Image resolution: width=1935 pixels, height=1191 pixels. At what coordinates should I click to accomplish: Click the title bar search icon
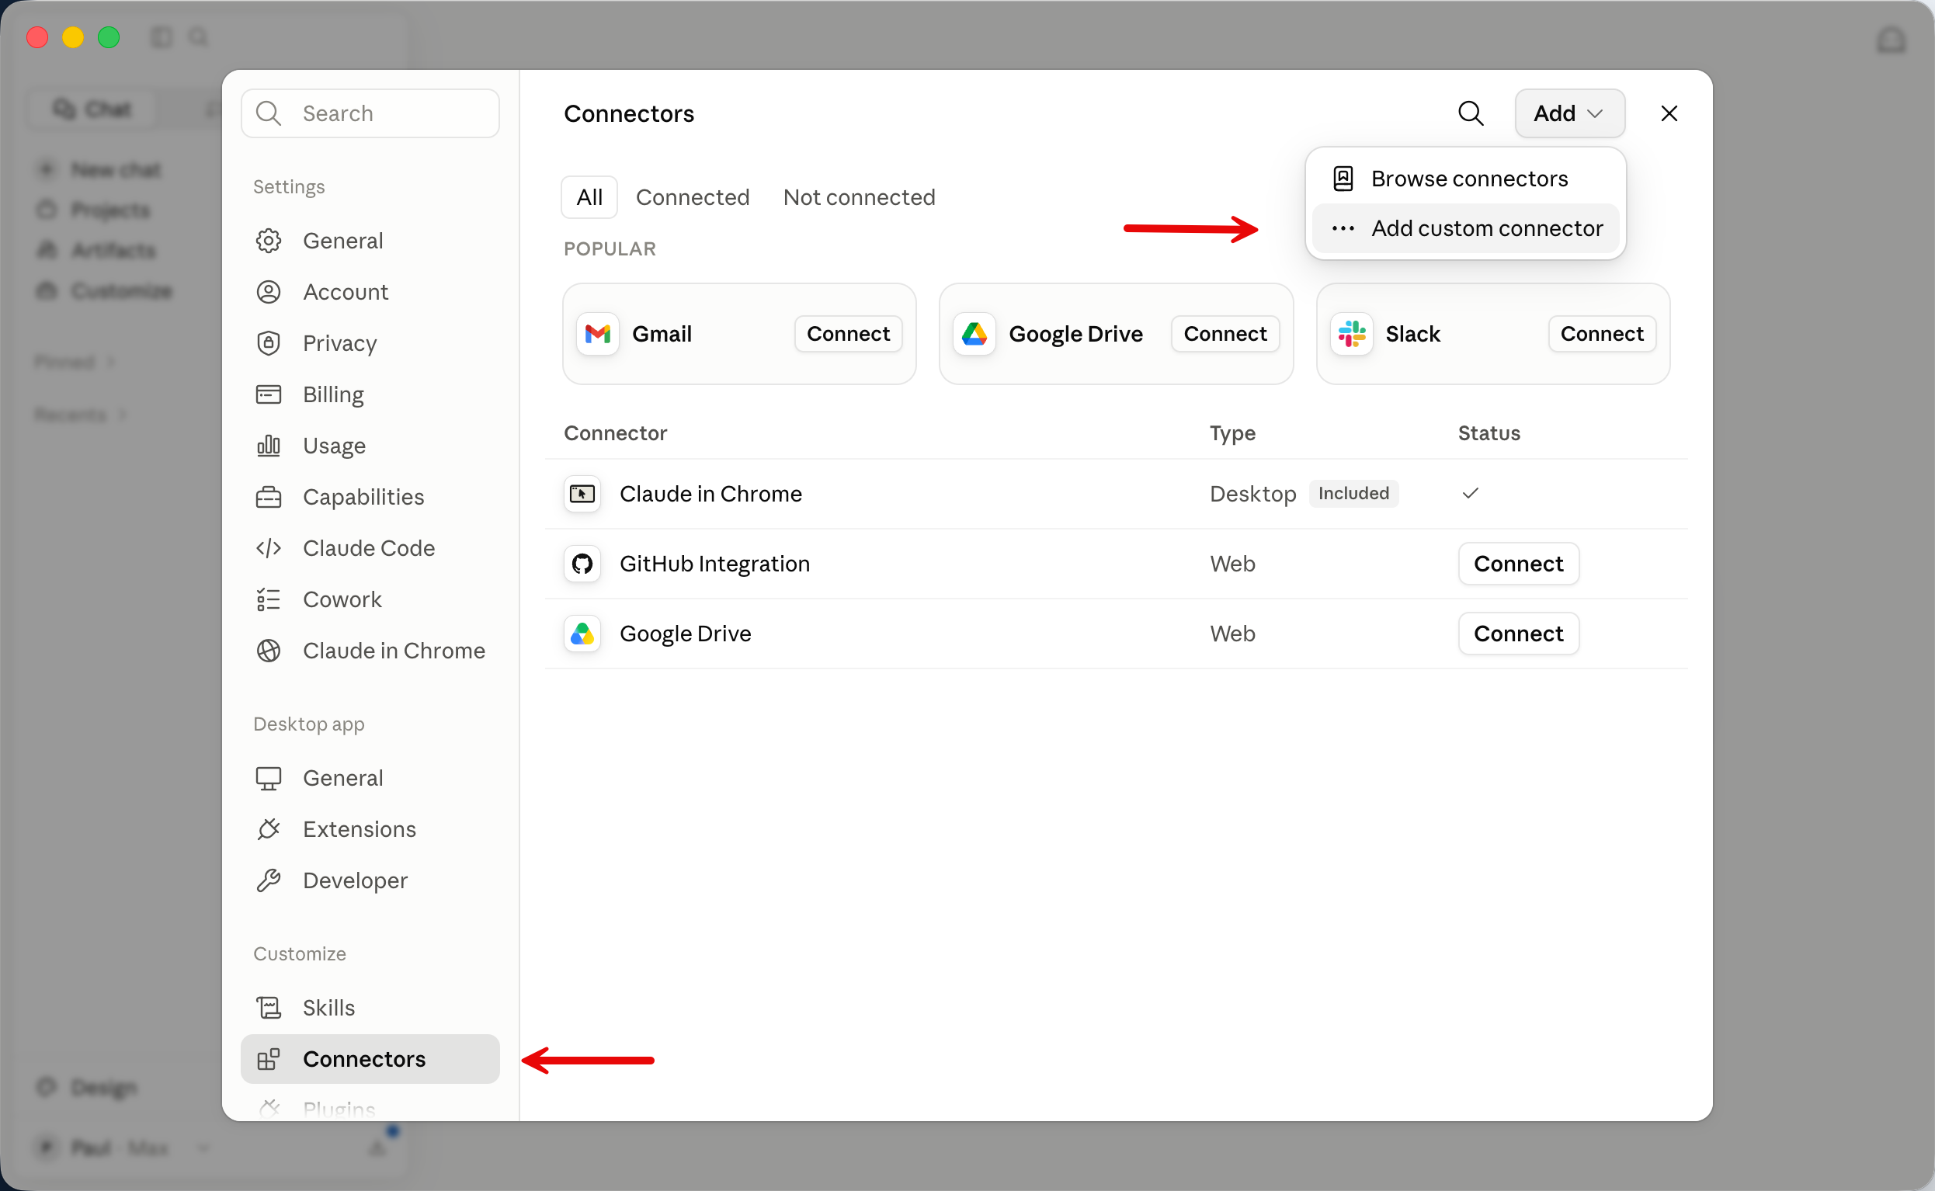tap(199, 36)
